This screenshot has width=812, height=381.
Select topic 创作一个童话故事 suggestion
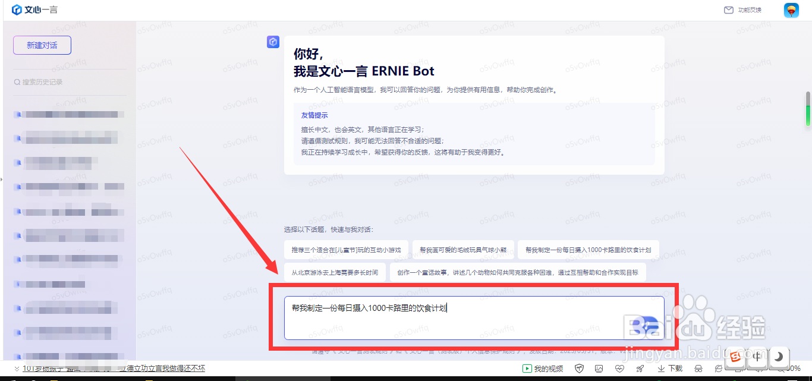coord(518,273)
